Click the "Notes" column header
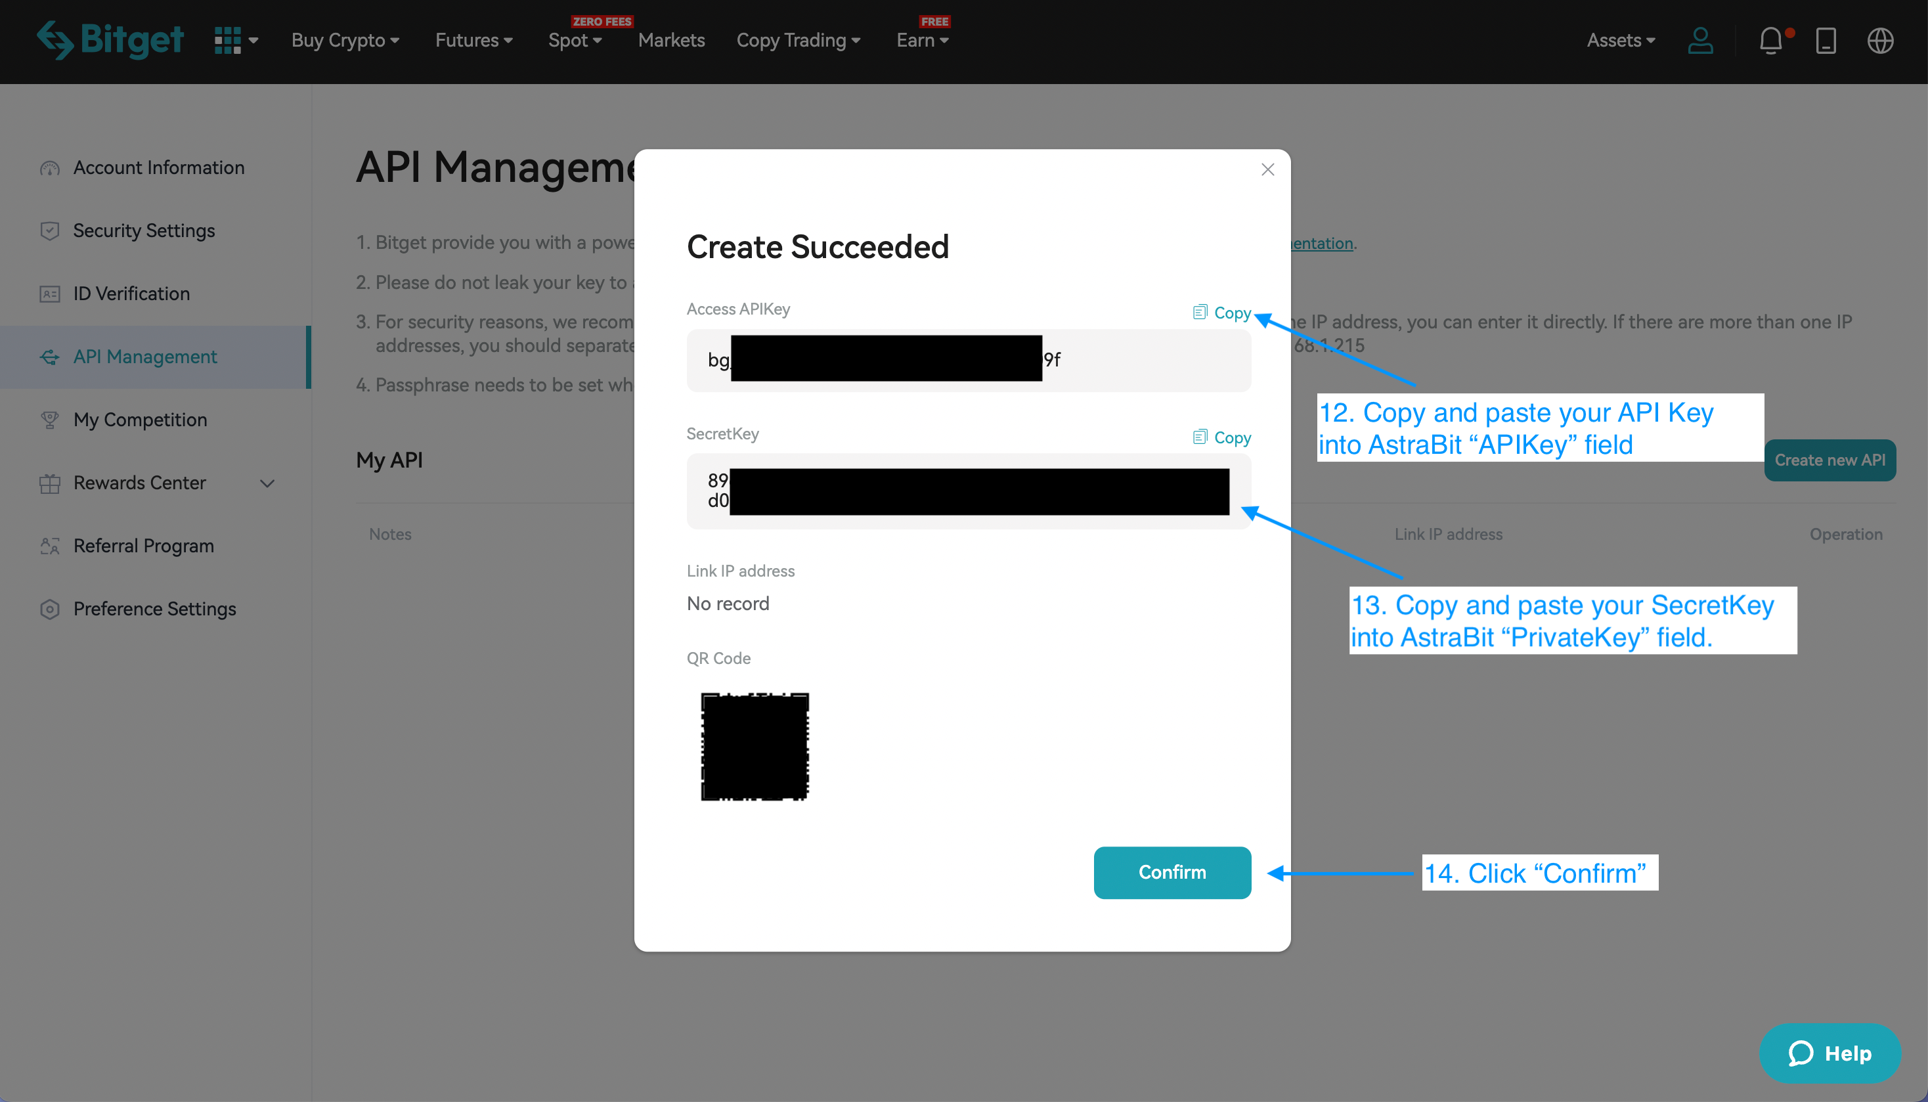This screenshot has height=1102, width=1928. pyautogui.click(x=391, y=533)
